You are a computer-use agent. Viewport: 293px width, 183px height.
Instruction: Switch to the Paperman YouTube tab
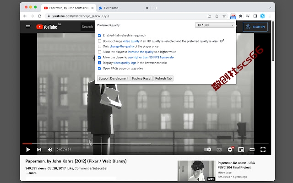(x=68, y=8)
